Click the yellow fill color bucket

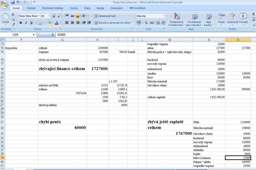[x=49, y=23]
